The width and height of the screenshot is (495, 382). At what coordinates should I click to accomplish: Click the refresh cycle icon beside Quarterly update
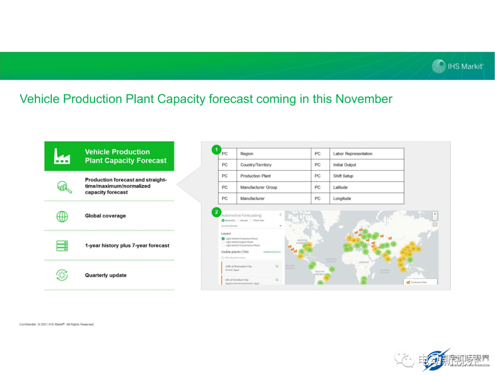coord(62,275)
